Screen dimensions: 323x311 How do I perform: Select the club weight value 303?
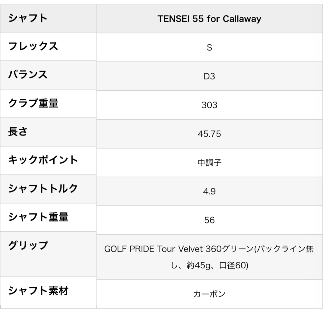click(x=209, y=105)
